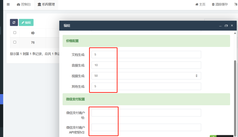Focus the 微信支付商户API密钥V2 input field
The height and width of the screenshot is (137, 238).
click(146, 127)
